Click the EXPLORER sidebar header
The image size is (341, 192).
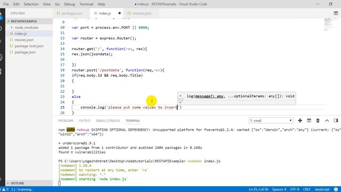18,13
